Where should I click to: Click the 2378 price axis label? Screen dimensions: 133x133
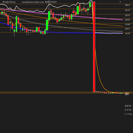coord(127,15)
